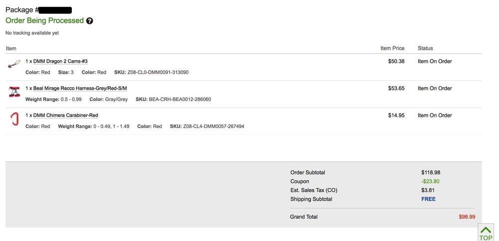
Task: Open the DMM Dragon 2 Cams product thumbnail
Action: (x=14, y=65)
